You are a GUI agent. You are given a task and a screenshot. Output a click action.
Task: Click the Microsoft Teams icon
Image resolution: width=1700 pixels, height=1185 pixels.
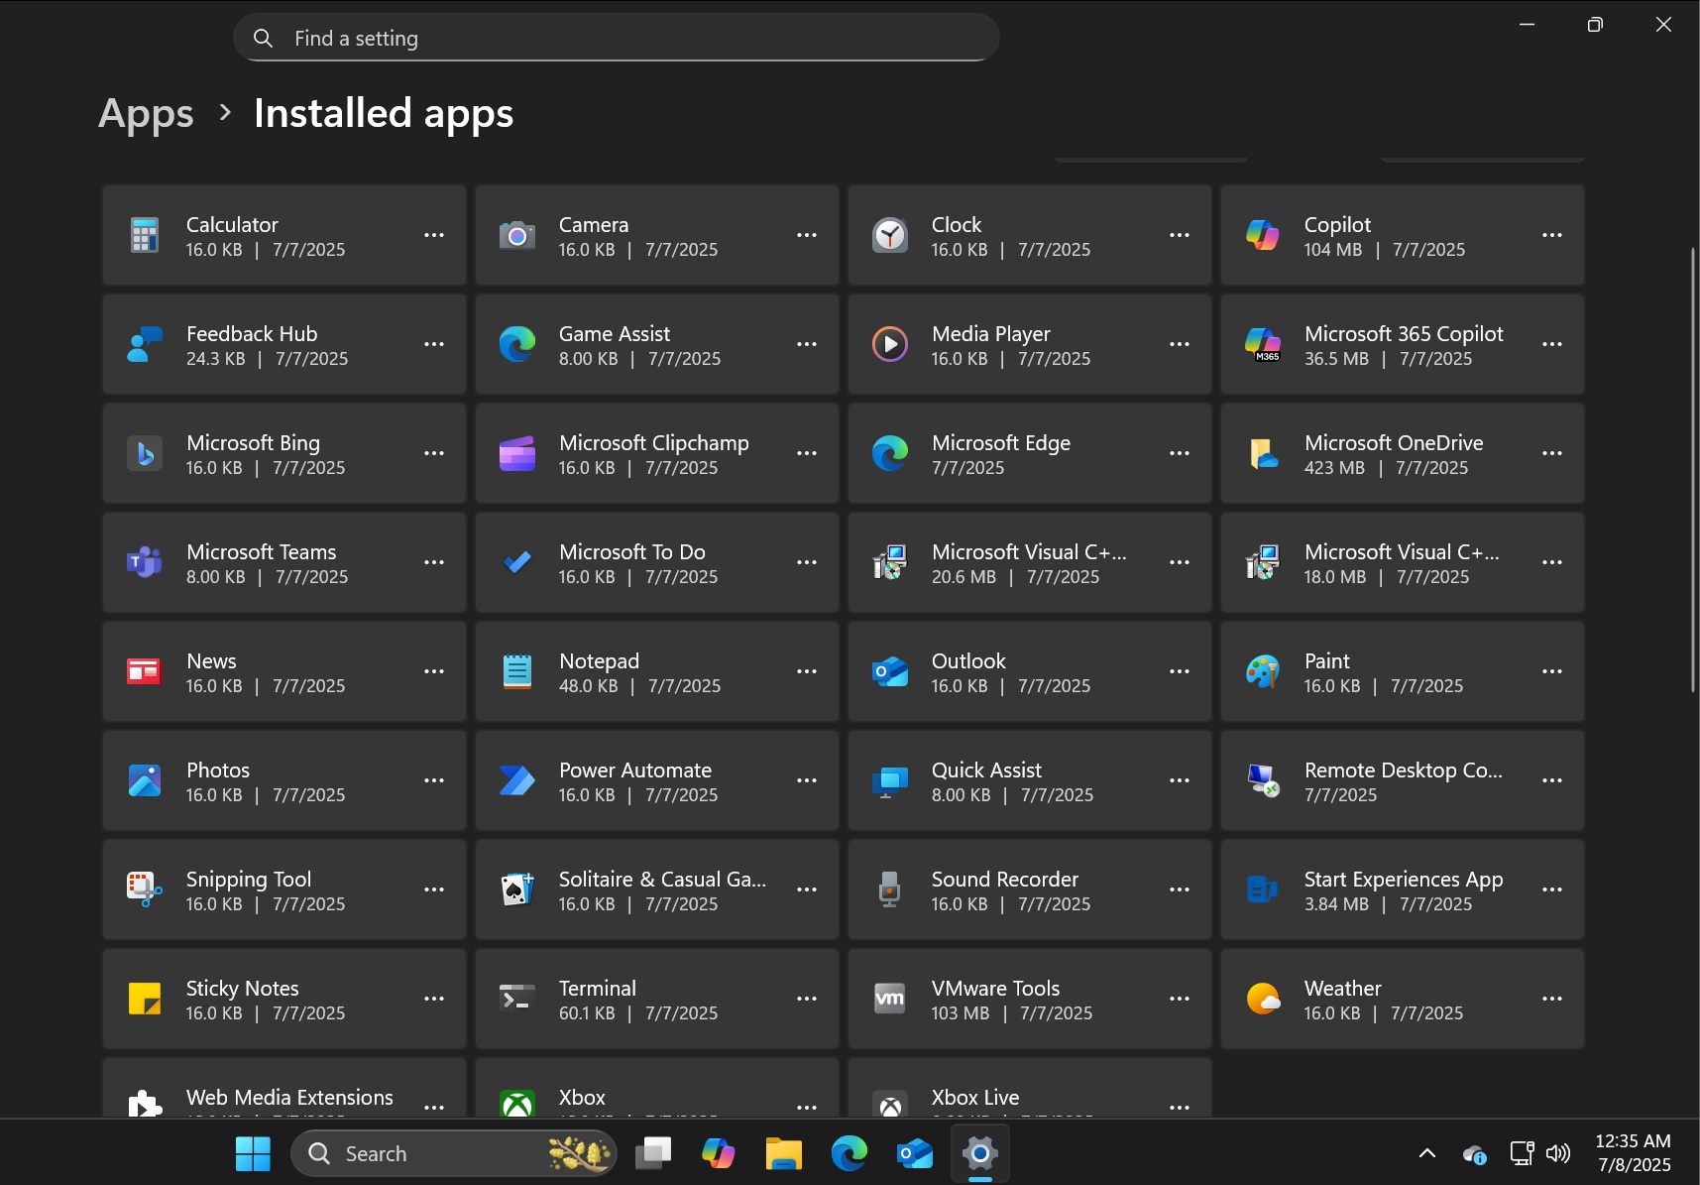(145, 562)
